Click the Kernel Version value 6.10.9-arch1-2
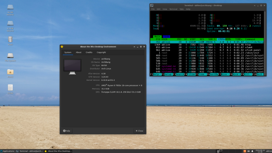272x153 pixels. coord(108,80)
